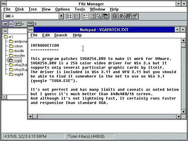Viewport: 188px width, 141px height.
Task: Open Notepad window control menu box
Action: [x=31, y=30]
